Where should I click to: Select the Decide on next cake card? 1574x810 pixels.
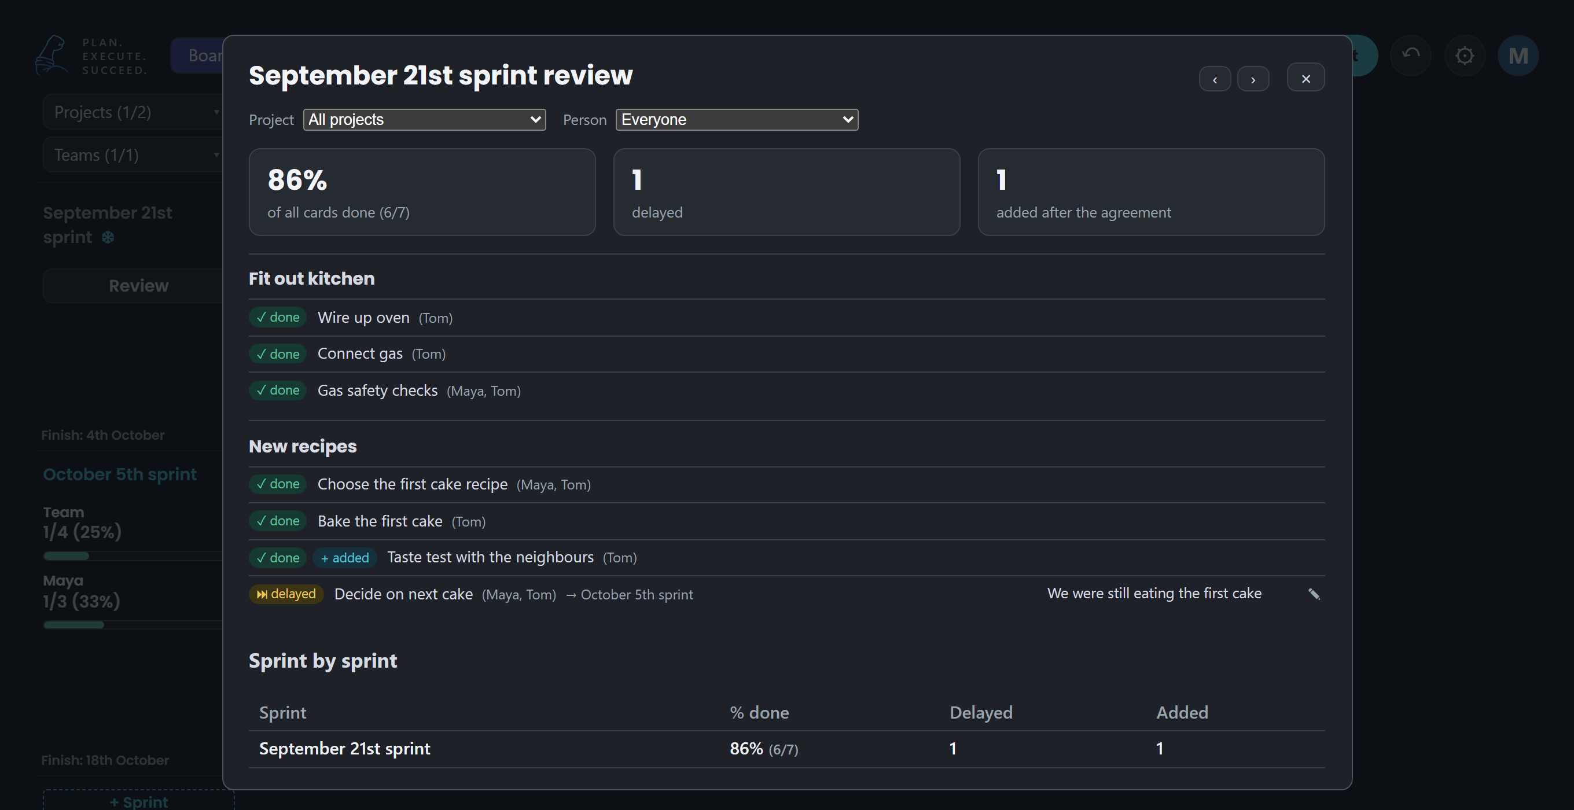point(786,594)
